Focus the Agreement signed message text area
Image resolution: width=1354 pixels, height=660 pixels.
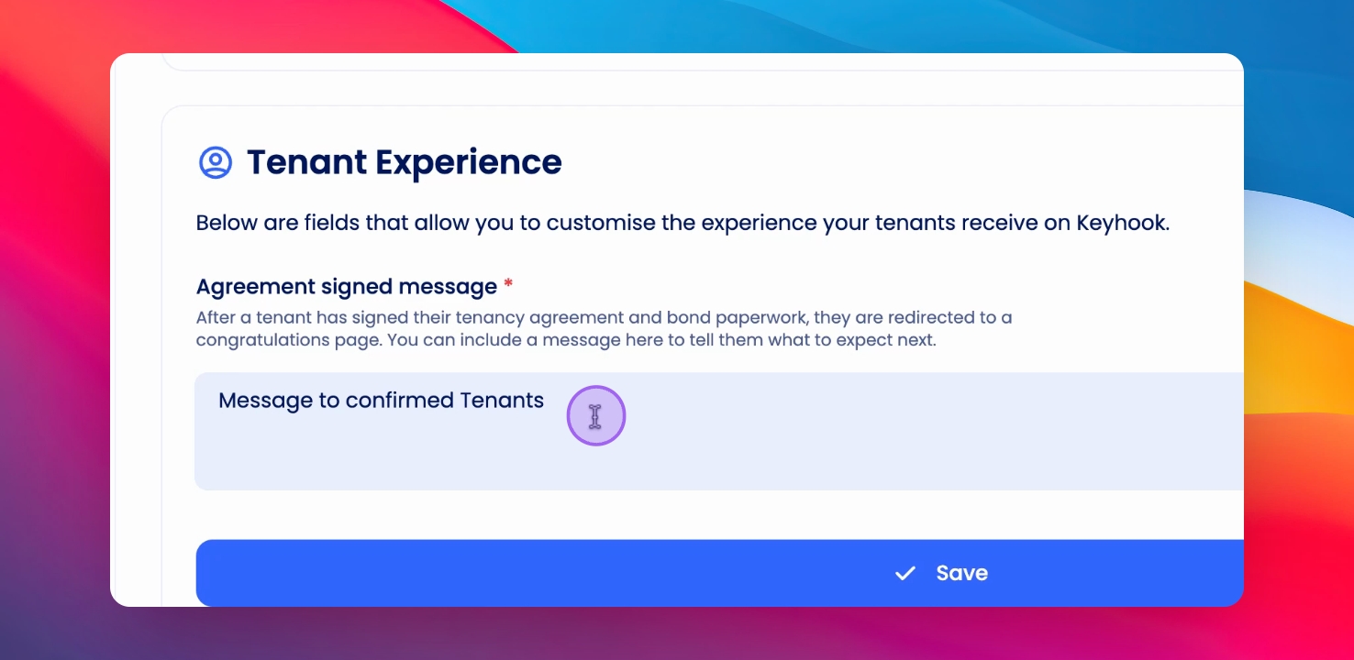(x=720, y=431)
